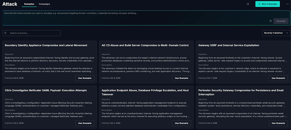Viewport: 291px width, 130px height.
Task: Click Published Oct 9, 2026 date
Action: (14, 78)
